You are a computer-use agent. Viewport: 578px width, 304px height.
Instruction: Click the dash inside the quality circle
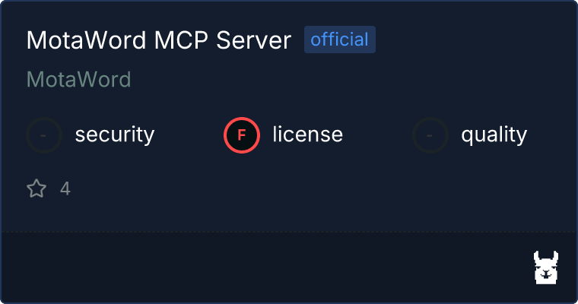click(x=429, y=135)
